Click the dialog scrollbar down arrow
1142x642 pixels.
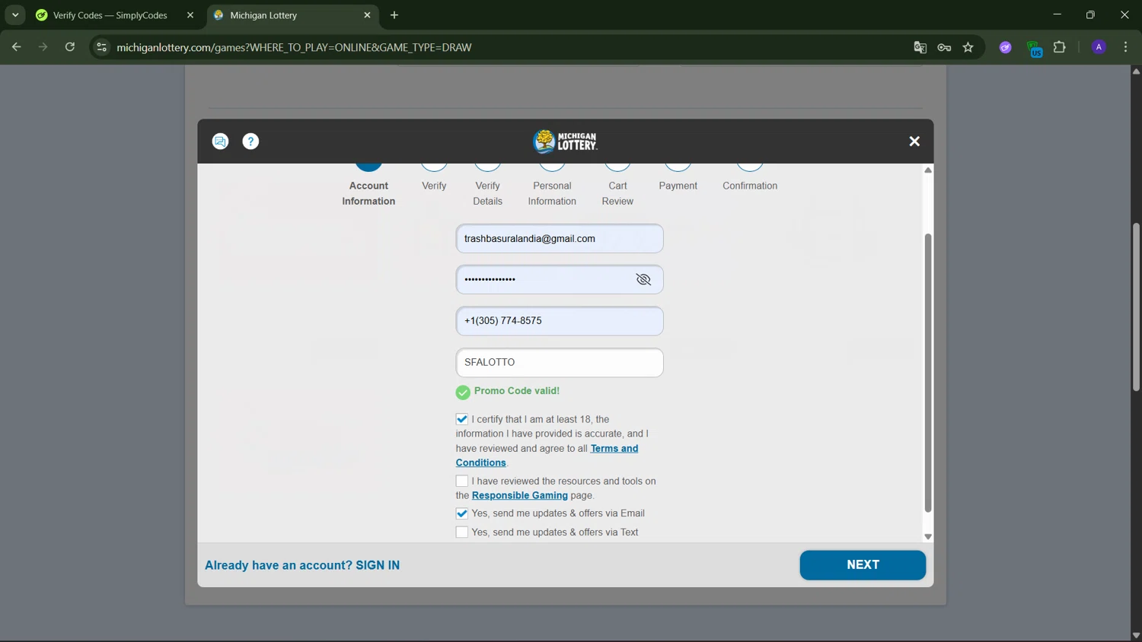928,537
